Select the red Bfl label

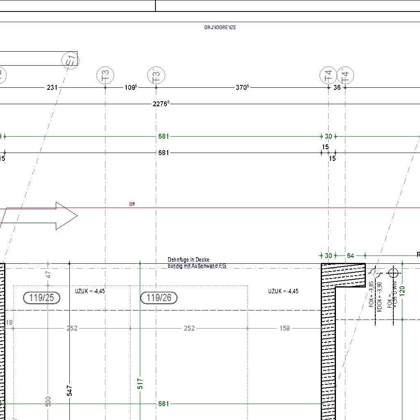point(132,204)
